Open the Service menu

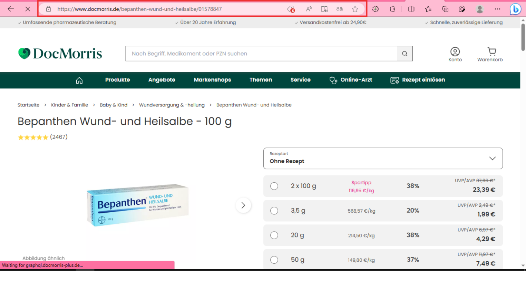pos(300,80)
